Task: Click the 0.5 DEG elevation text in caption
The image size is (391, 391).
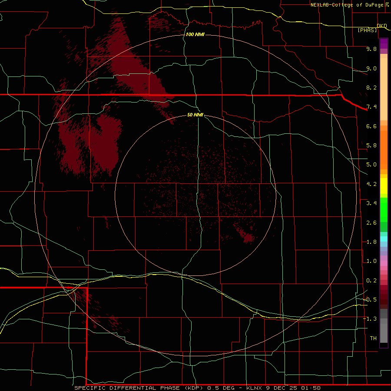Action: coord(221,388)
